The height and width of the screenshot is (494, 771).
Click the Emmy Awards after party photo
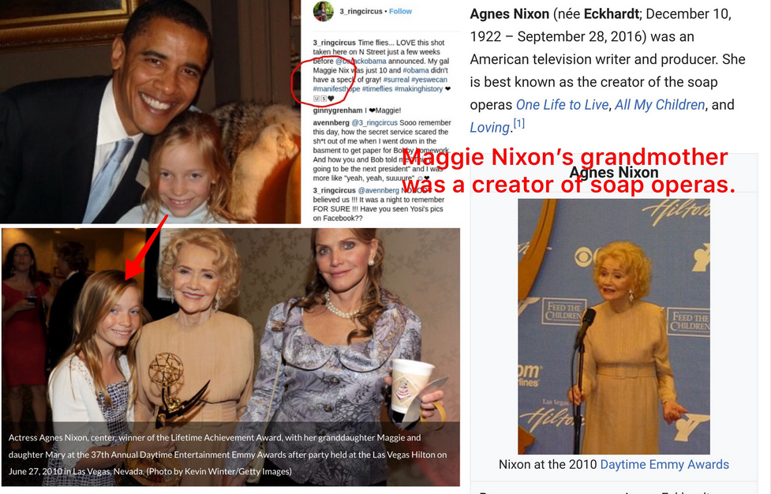pos(230,357)
